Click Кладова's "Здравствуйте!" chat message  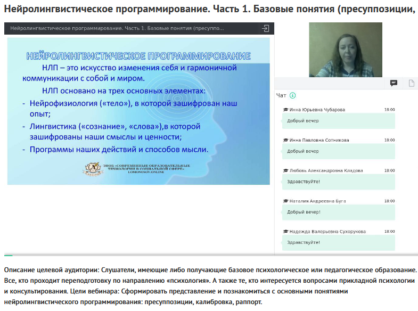click(304, 182)
